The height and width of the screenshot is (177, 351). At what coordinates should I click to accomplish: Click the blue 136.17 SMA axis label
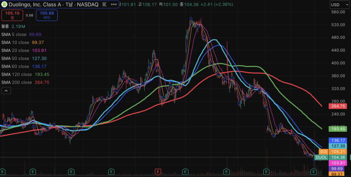click(x=338, y=140)
